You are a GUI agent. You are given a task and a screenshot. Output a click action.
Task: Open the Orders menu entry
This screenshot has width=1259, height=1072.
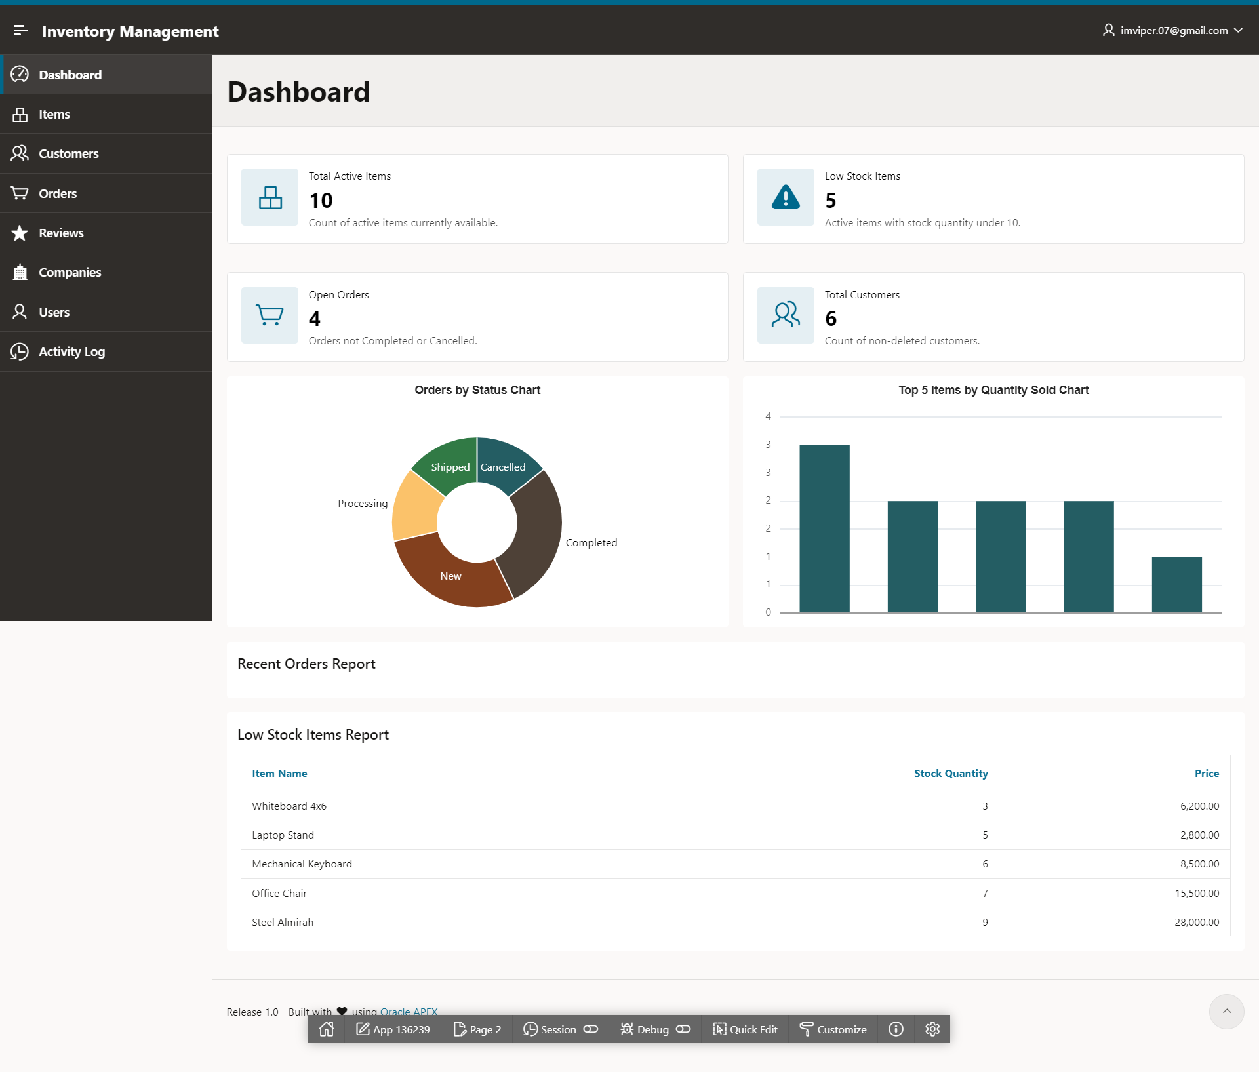click(106, 193)
